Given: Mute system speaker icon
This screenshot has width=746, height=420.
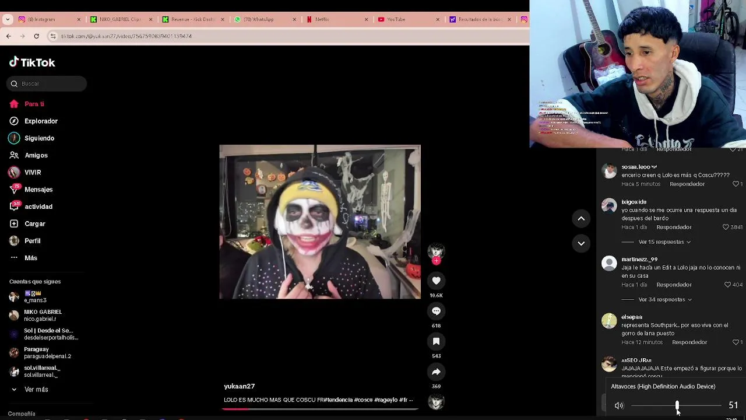Looking at the screenshot, I should pos(619,405).
